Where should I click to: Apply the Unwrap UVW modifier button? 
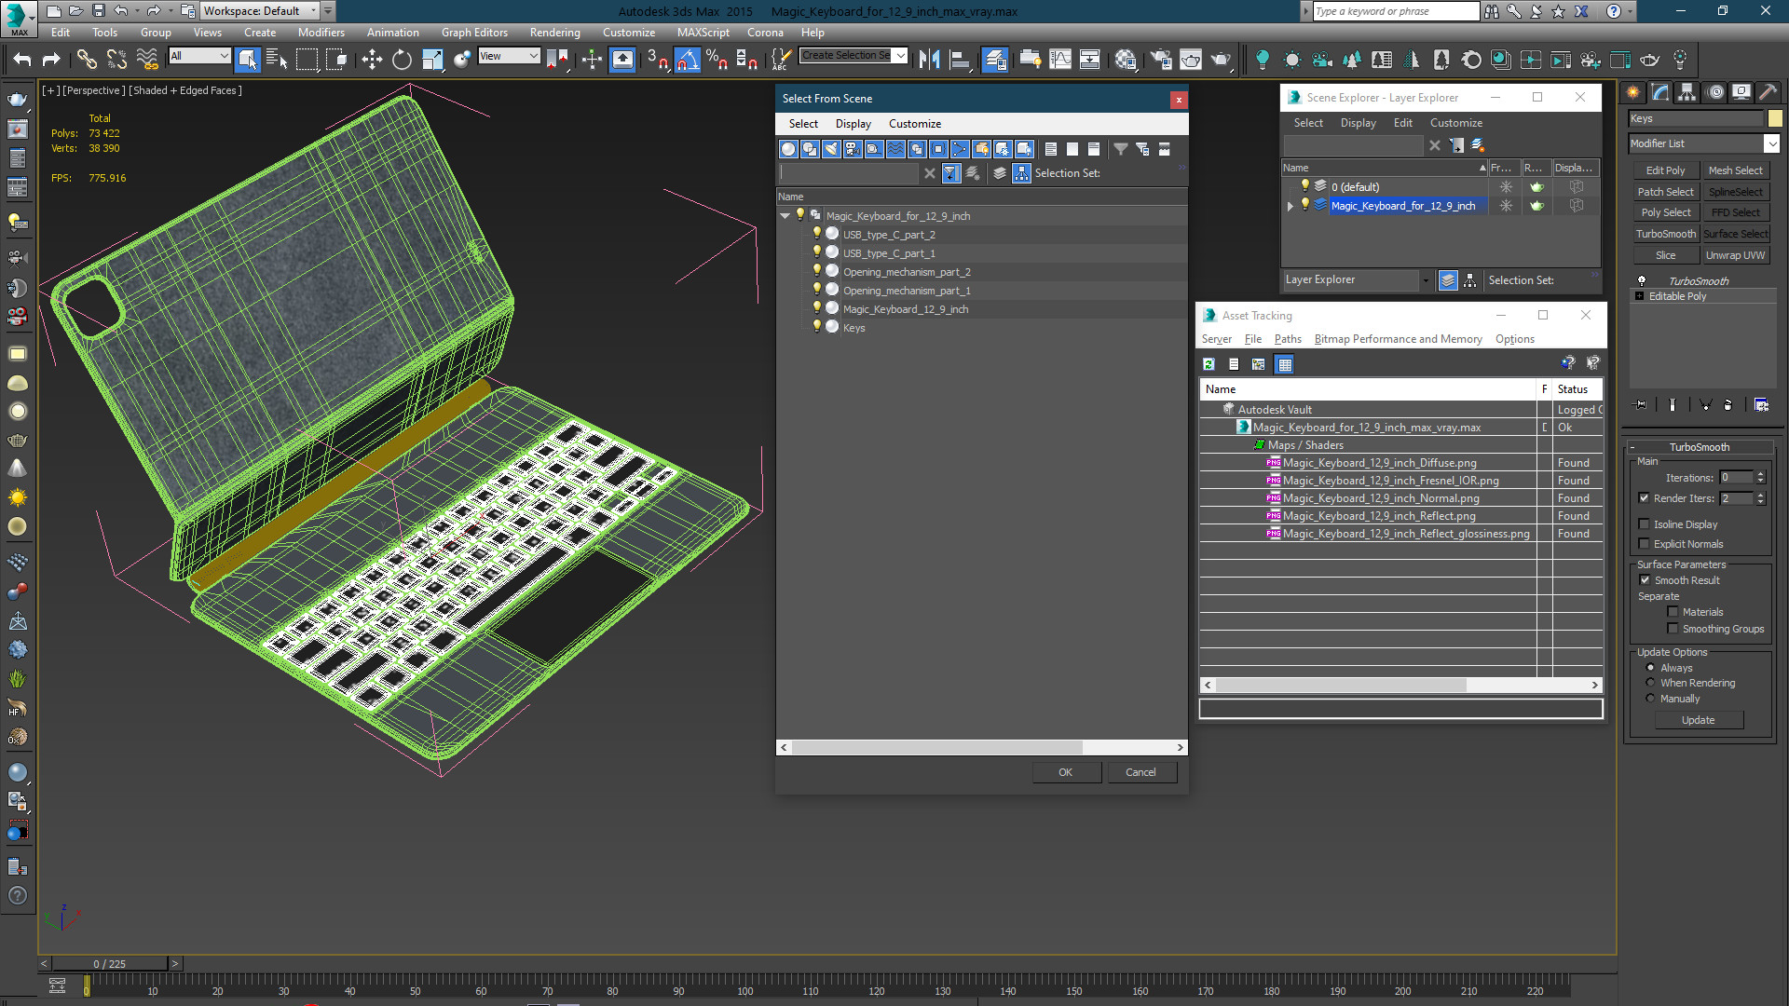[1735, 255]
